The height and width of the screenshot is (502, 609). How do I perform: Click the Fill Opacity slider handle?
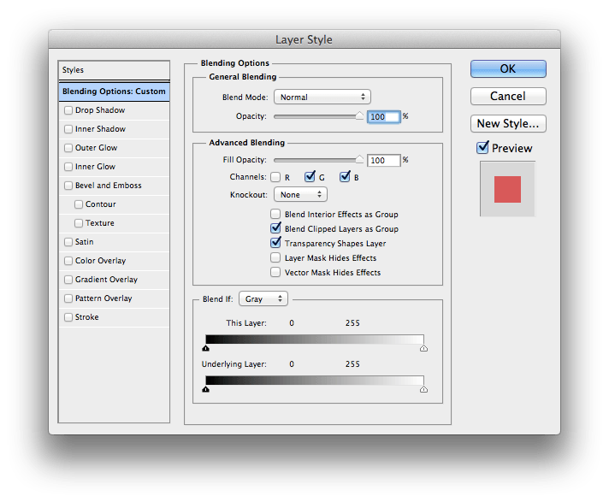point(359,159)
